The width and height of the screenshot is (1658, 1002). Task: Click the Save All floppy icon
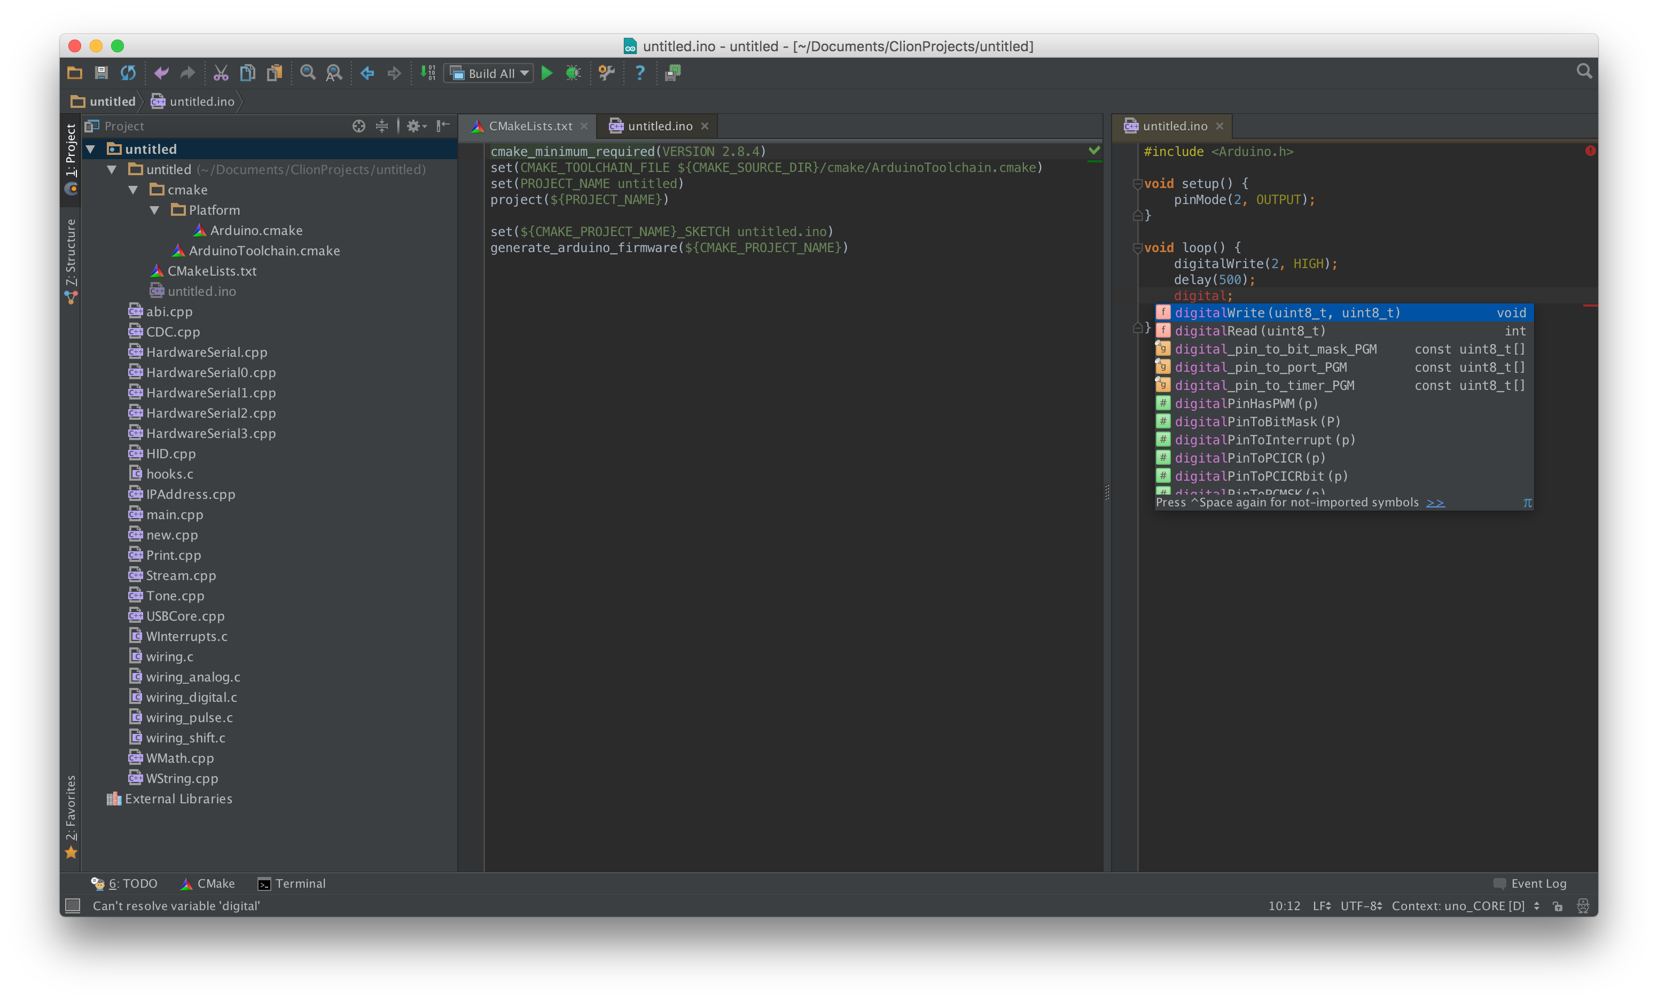(101, 73)
